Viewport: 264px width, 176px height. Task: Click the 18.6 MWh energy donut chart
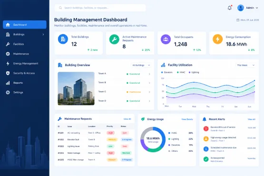[x=153, y=139]
